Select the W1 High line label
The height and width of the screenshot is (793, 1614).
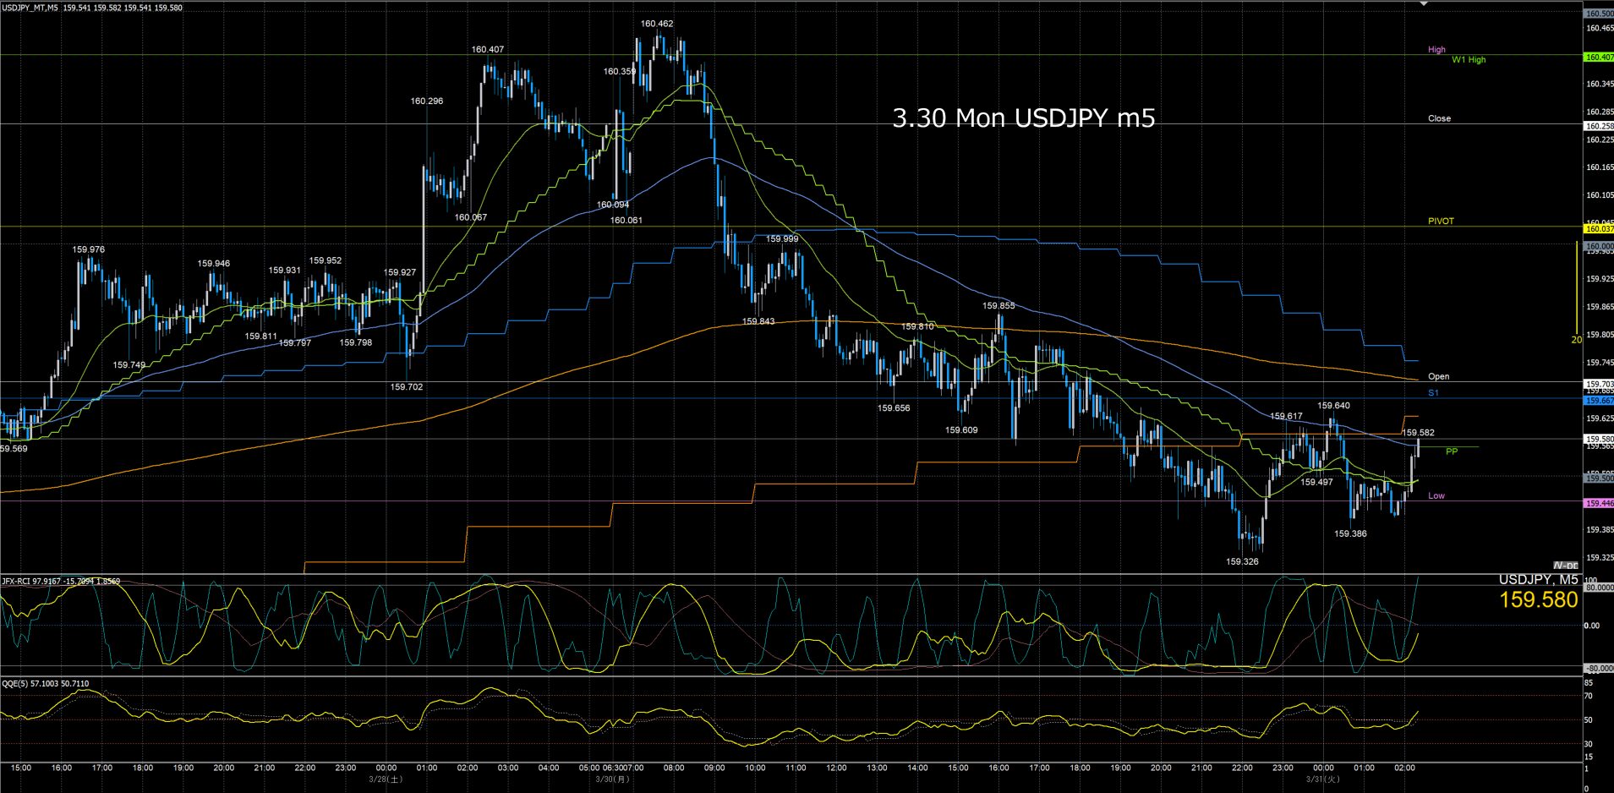click(x=1469, y=60)
